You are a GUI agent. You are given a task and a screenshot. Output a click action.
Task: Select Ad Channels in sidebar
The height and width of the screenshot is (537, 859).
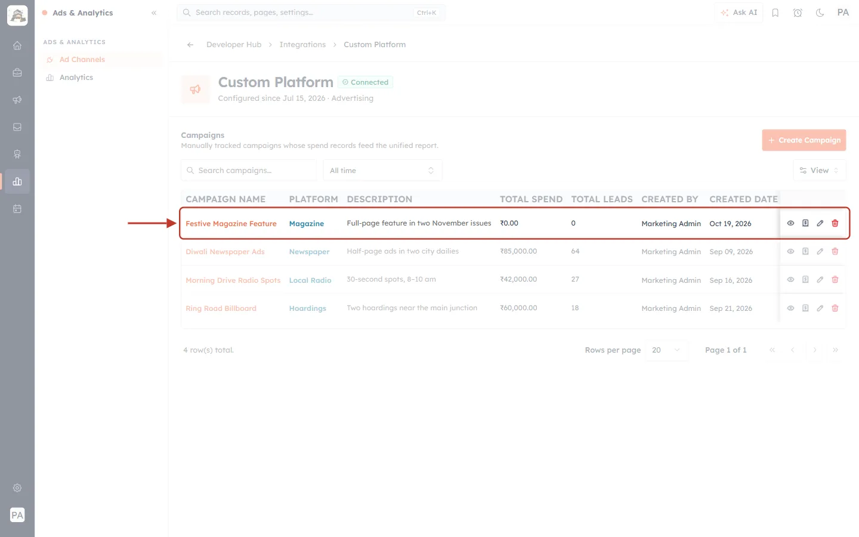coord(101,60)
